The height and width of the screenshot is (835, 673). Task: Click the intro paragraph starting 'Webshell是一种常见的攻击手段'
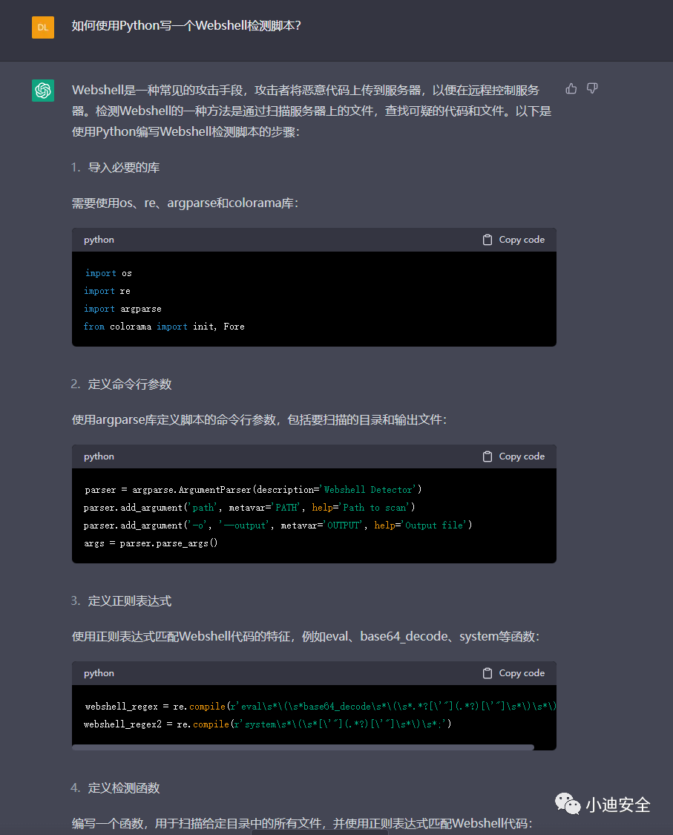coord(312,111)
